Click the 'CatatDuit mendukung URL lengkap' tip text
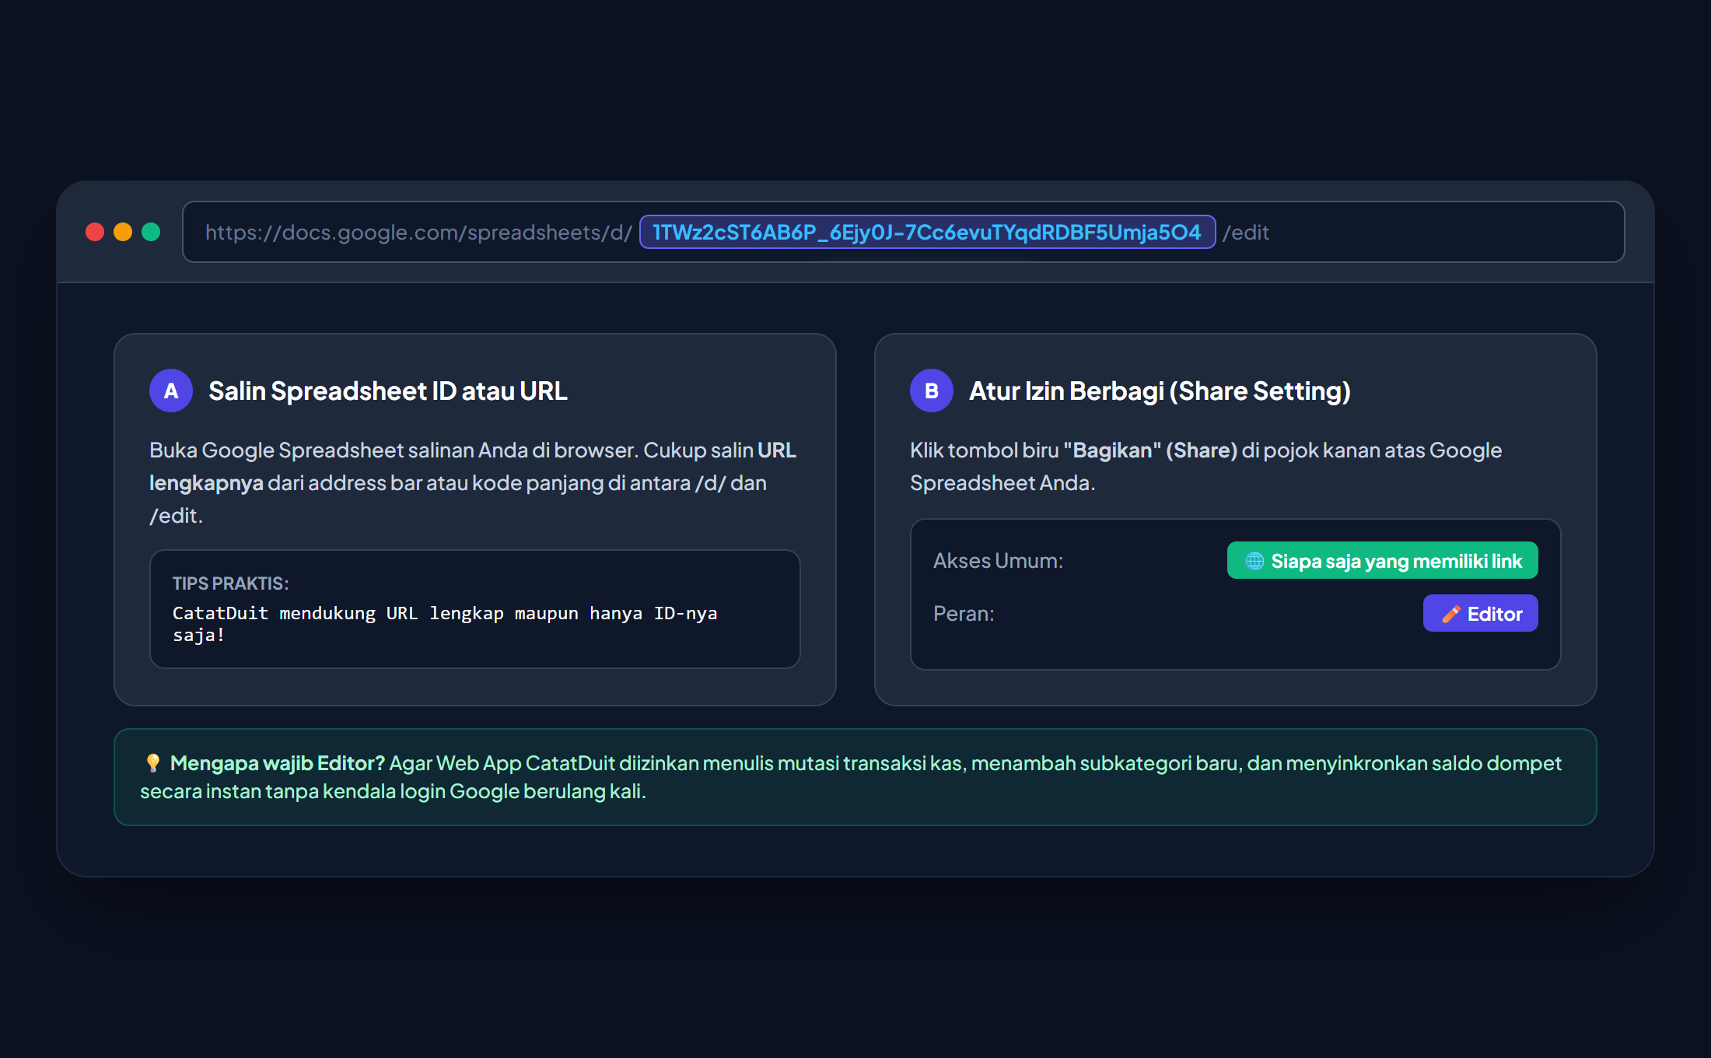1711x1058 pixels. (445, 624)
